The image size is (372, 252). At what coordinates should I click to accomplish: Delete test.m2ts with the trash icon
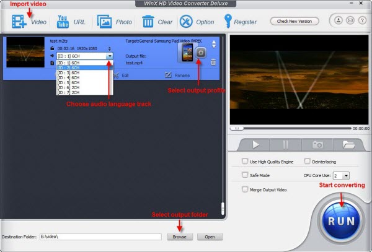(213, 62)
